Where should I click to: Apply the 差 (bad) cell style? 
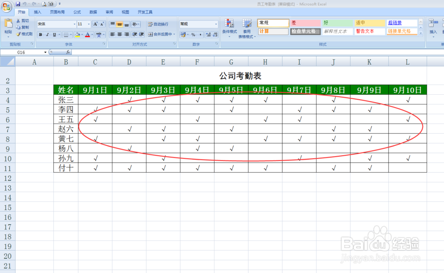click(x=305, y=23)
